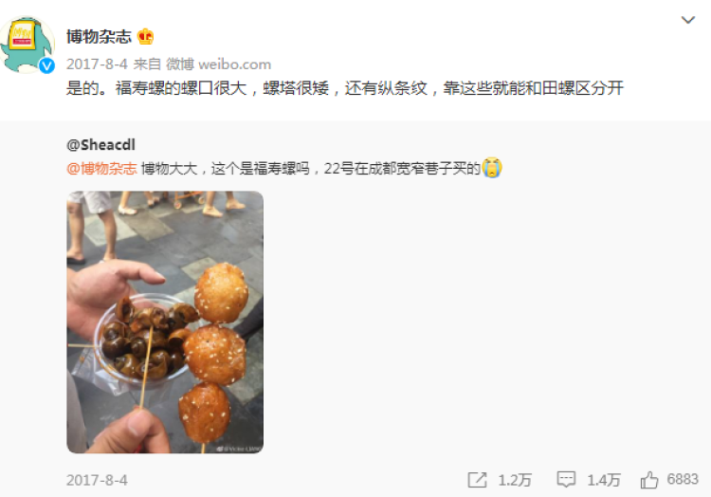Click the comment bubble icon
The image size is (711, 497).
click(x=566, y=480)
